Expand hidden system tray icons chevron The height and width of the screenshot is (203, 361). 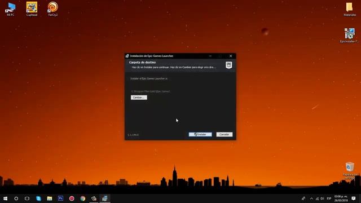point(311,198)
